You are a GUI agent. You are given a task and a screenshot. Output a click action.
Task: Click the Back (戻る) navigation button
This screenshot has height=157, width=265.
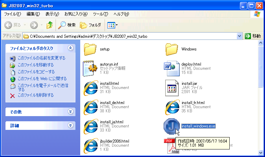[13, 25]
